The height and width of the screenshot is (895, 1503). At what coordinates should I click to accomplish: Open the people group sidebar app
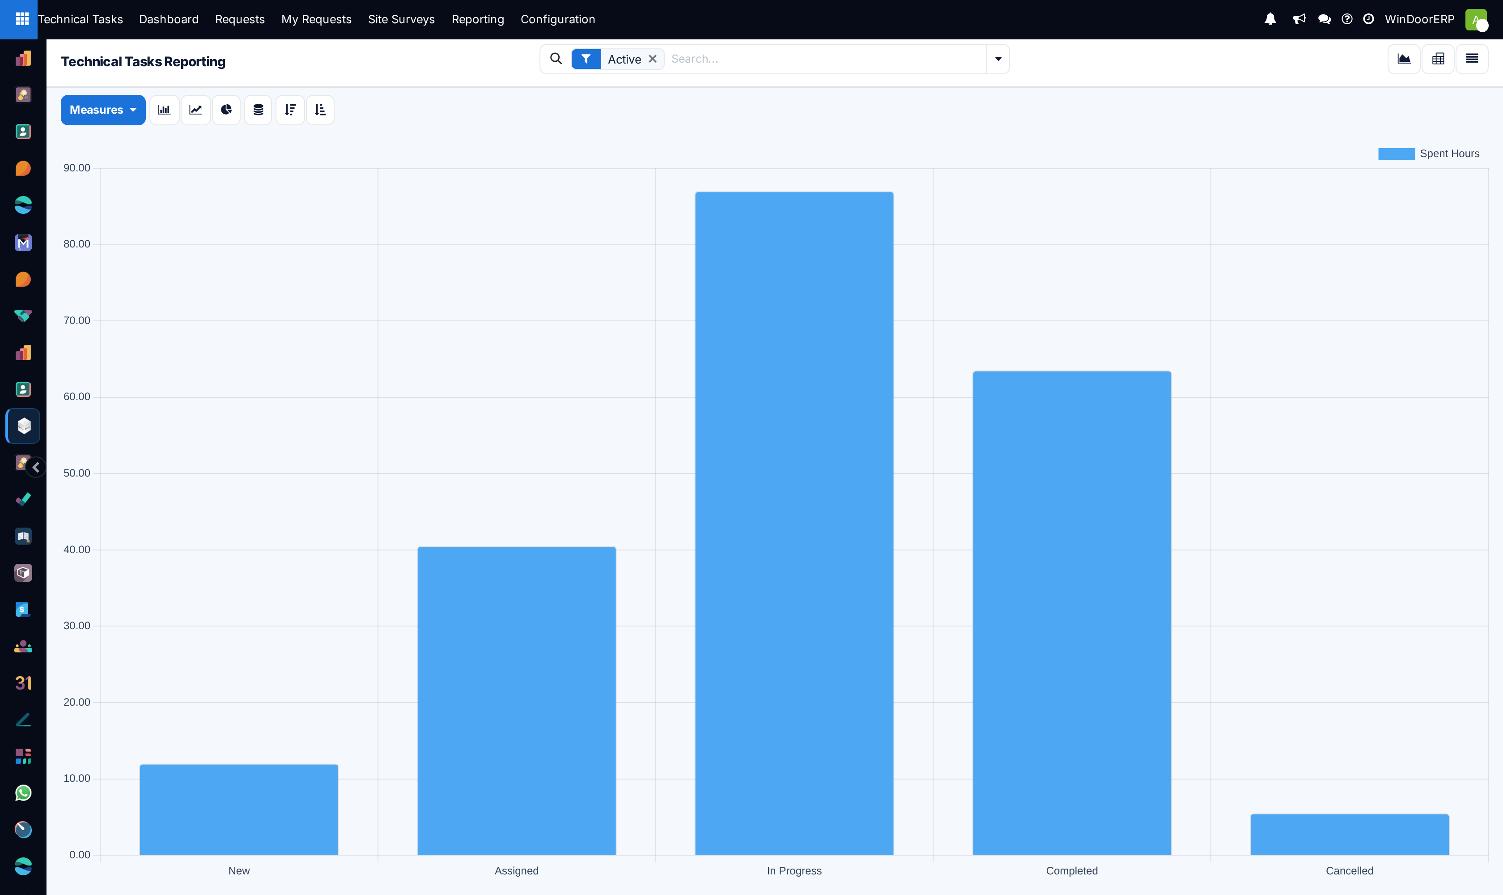click(x=23, y=647)
